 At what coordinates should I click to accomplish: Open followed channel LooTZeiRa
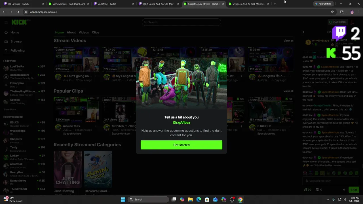[24, 68]
